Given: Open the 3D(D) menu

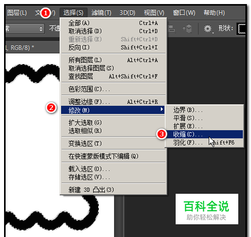Looking at the screenshot, I should [127, 13].
